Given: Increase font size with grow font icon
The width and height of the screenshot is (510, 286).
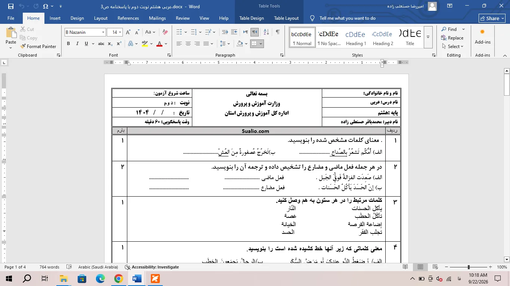Looking at the screenshot, I should pos(128,32).
